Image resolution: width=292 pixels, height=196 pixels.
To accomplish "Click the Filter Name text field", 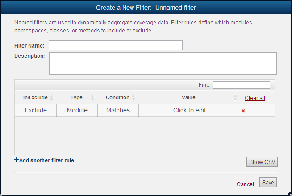I will tap(116, 45).
